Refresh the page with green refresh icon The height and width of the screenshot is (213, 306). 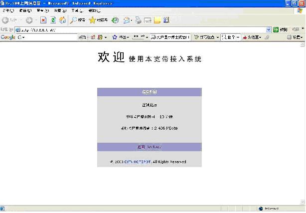click(53, 20)
